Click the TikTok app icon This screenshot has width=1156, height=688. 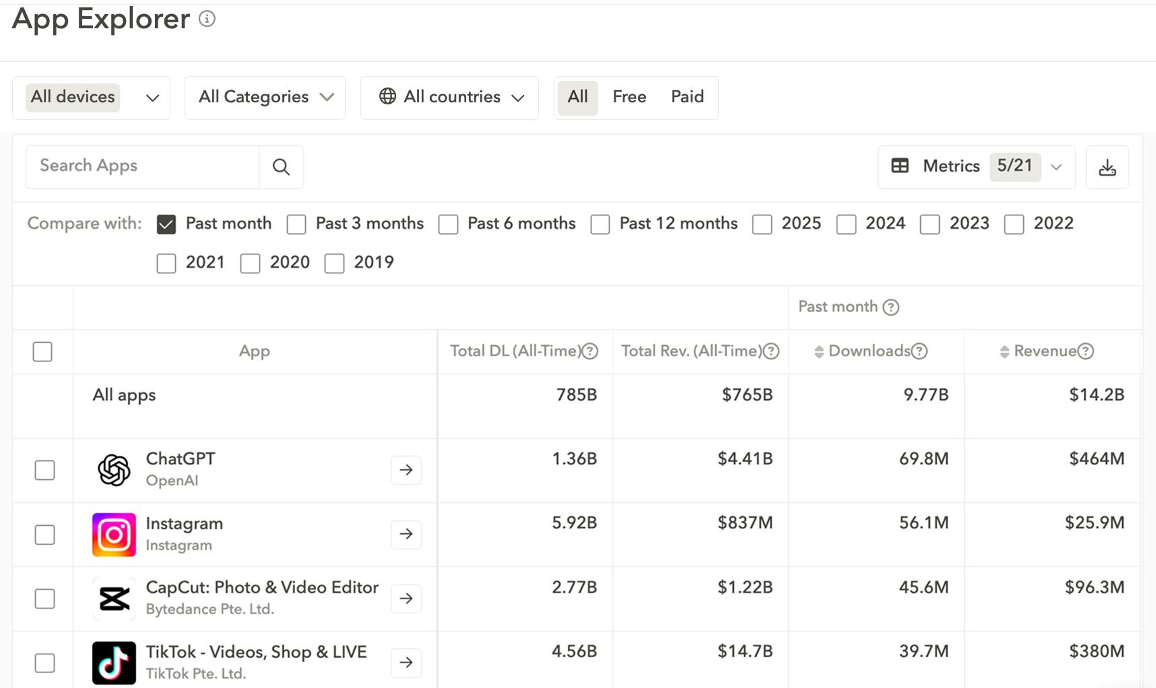[113, 662]
